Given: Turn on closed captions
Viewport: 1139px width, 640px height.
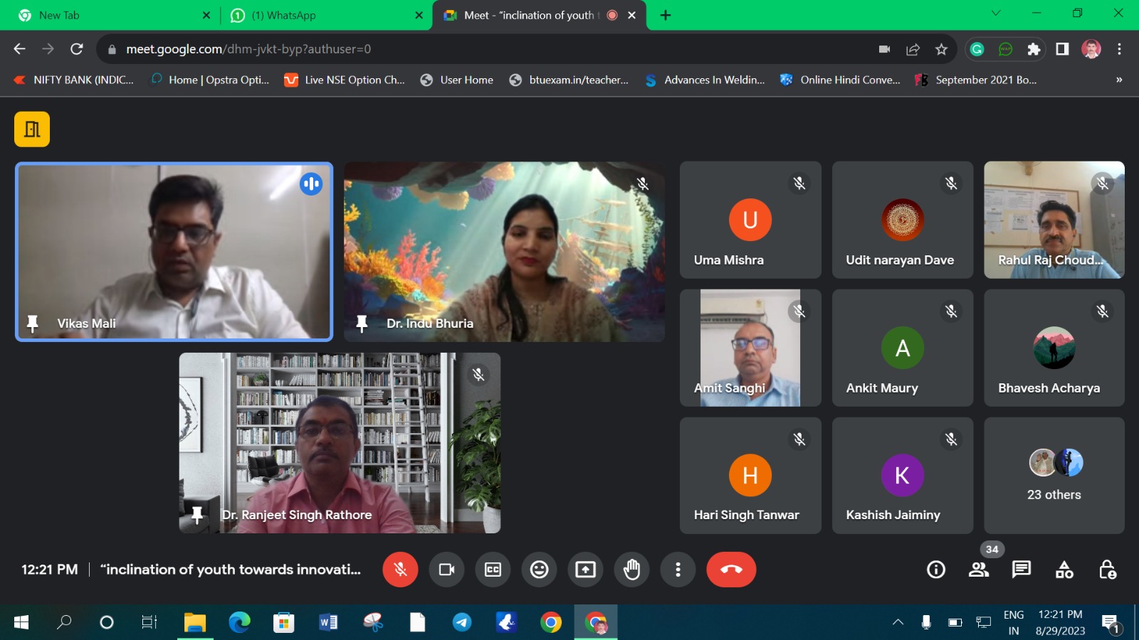Looking at the screenshot, I should point(493,570).
